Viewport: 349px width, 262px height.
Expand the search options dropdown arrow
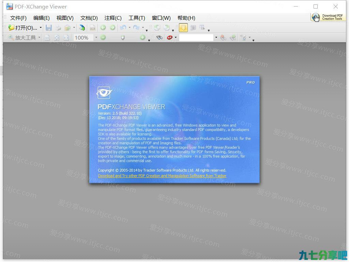tap(249, 38)
